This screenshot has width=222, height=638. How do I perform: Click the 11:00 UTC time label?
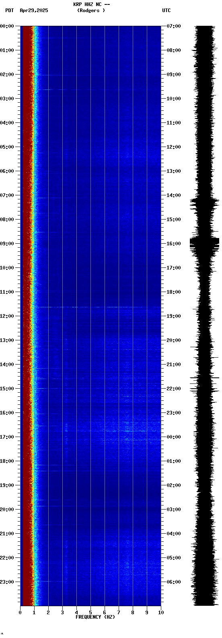173,123
